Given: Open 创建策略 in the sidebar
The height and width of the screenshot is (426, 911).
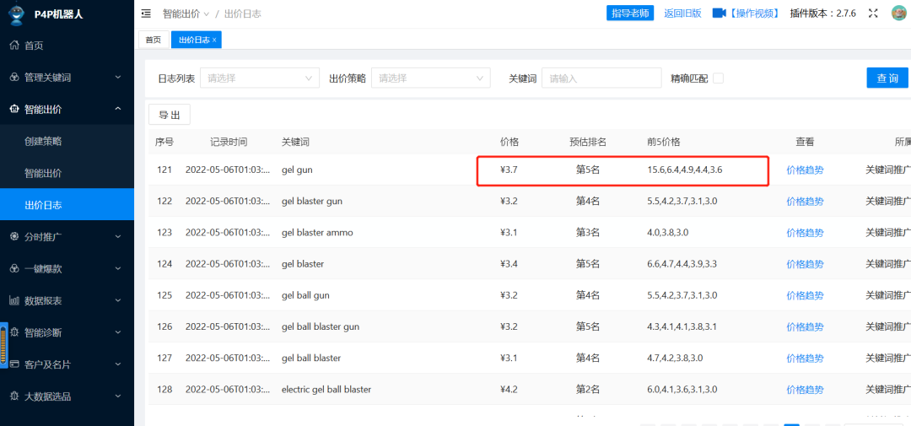Looking at the screenshot, I should pyautogui.click(x=43, y=141).
